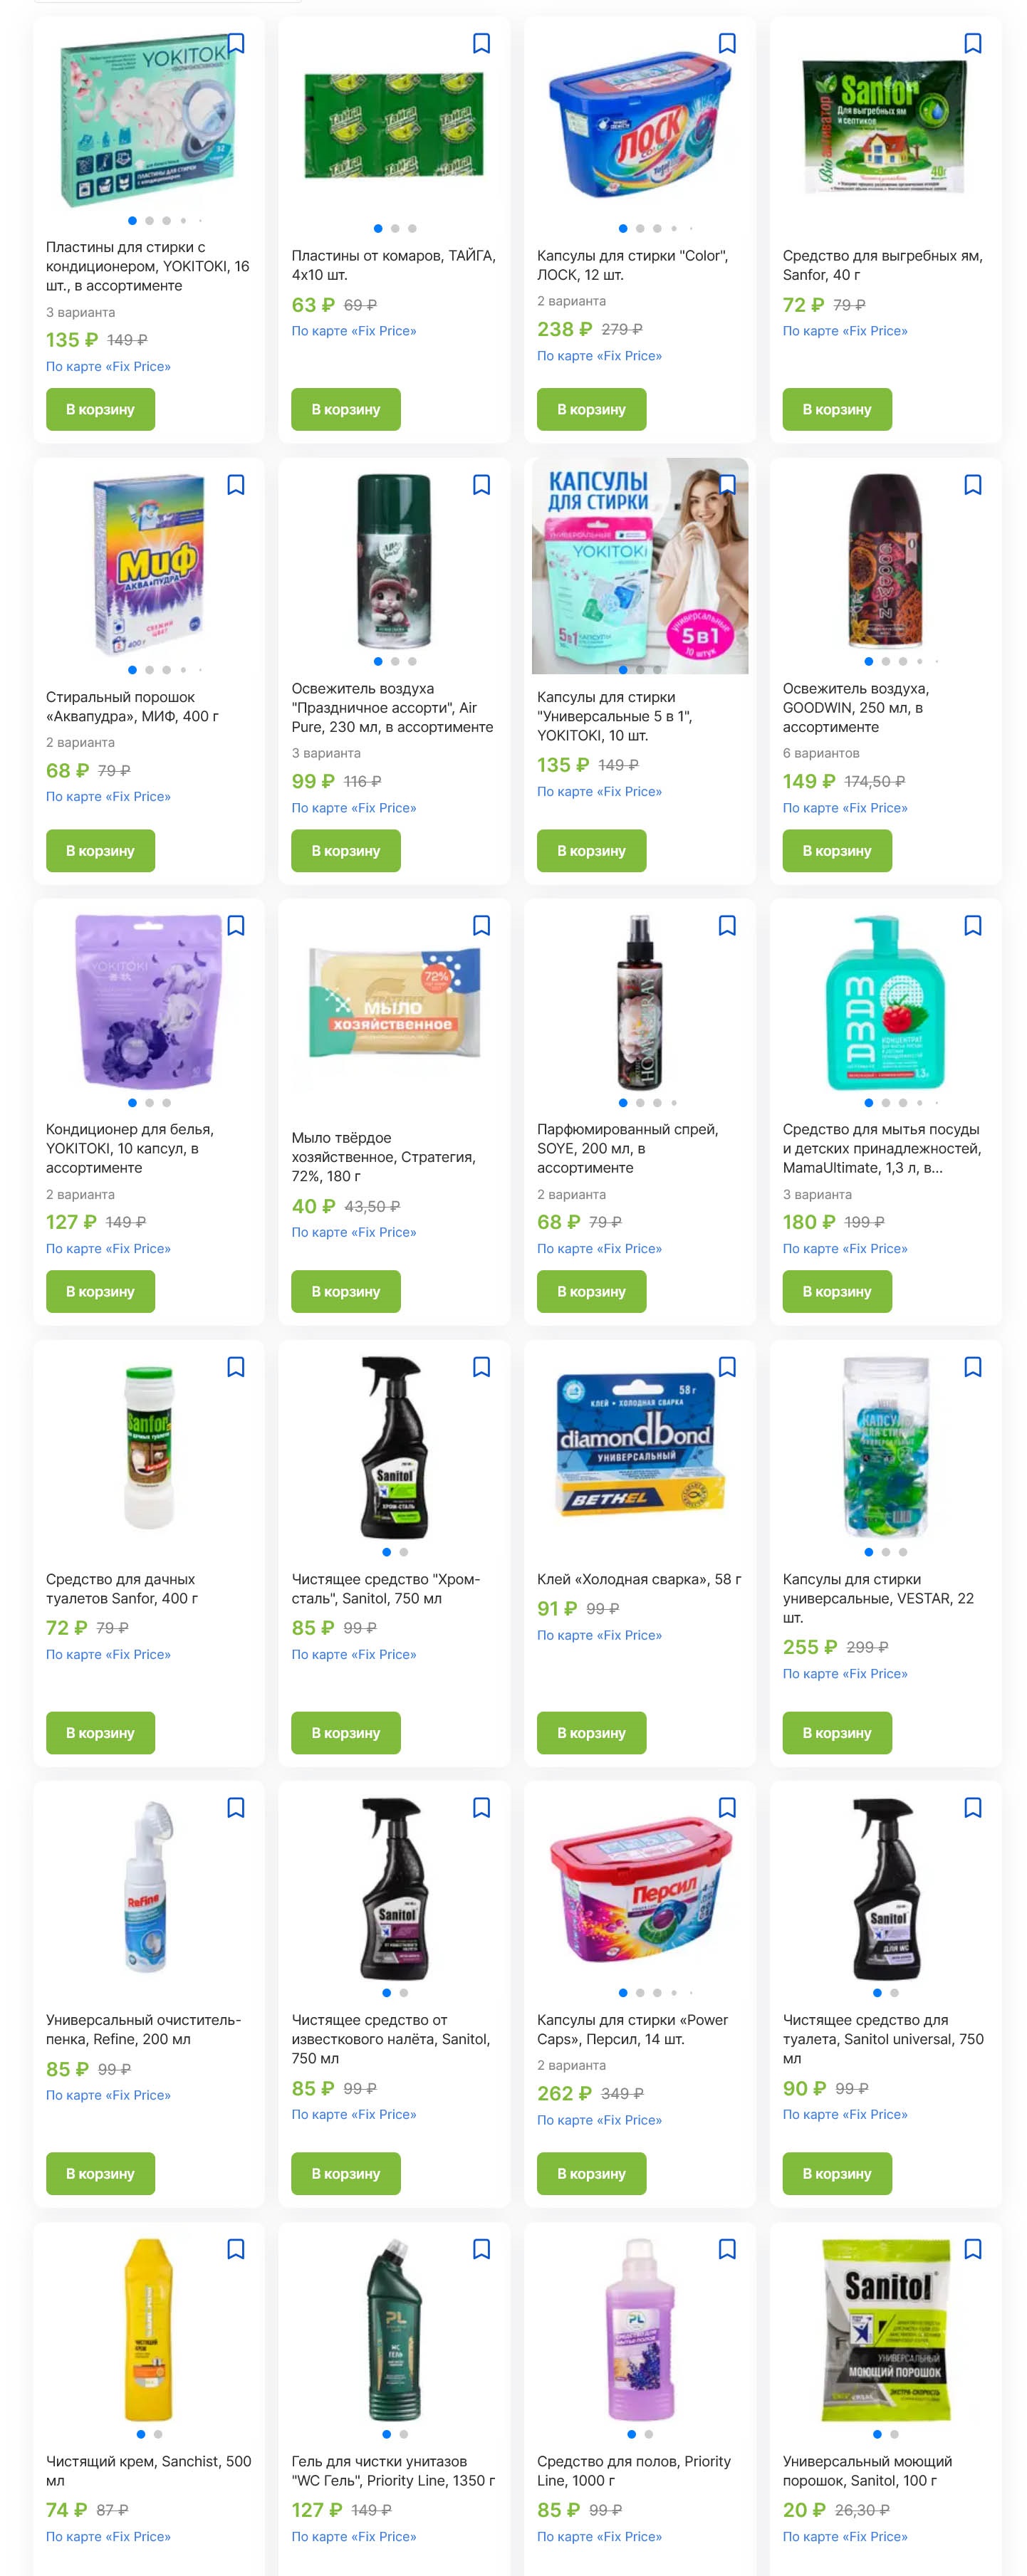Show second image of YOKITOKI conditioner capsules

pos(149,1103)
